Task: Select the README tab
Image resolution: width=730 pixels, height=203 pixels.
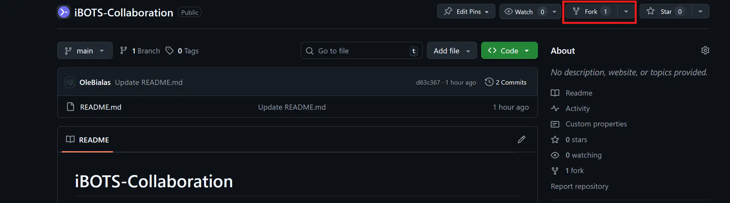Action: (x=88, y=140)
